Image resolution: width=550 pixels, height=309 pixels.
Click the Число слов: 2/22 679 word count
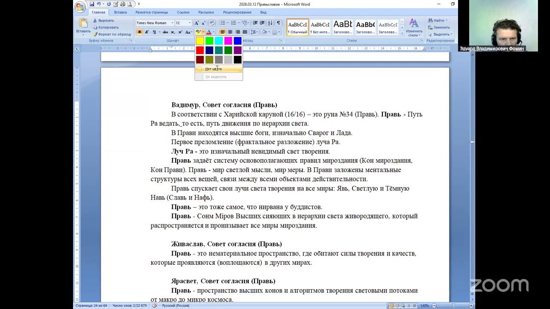129,306
